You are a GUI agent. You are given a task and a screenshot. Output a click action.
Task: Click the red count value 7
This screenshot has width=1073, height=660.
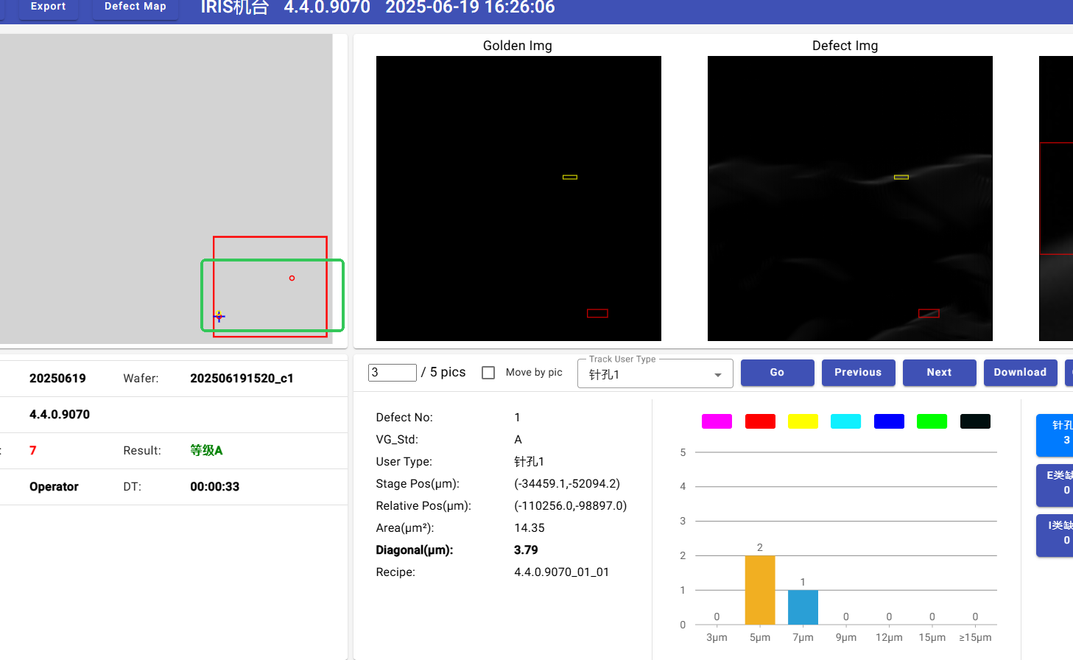[32, 451]
